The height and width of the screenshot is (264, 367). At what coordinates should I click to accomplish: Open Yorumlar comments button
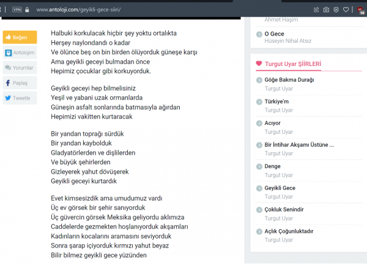(20, 68)
